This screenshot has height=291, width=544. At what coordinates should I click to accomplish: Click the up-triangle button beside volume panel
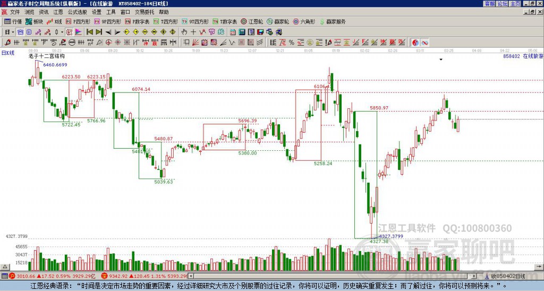5,267
